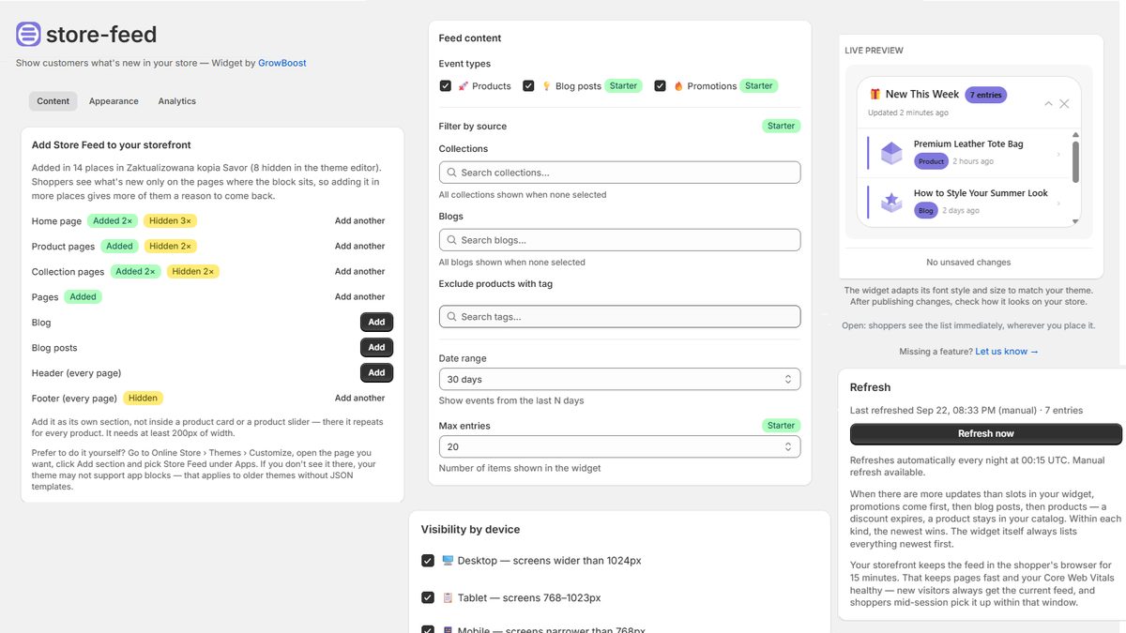Click the magnifier icon in Search blogs field
The height and width of the screenshot is (633, 1126).
[452, 240]
